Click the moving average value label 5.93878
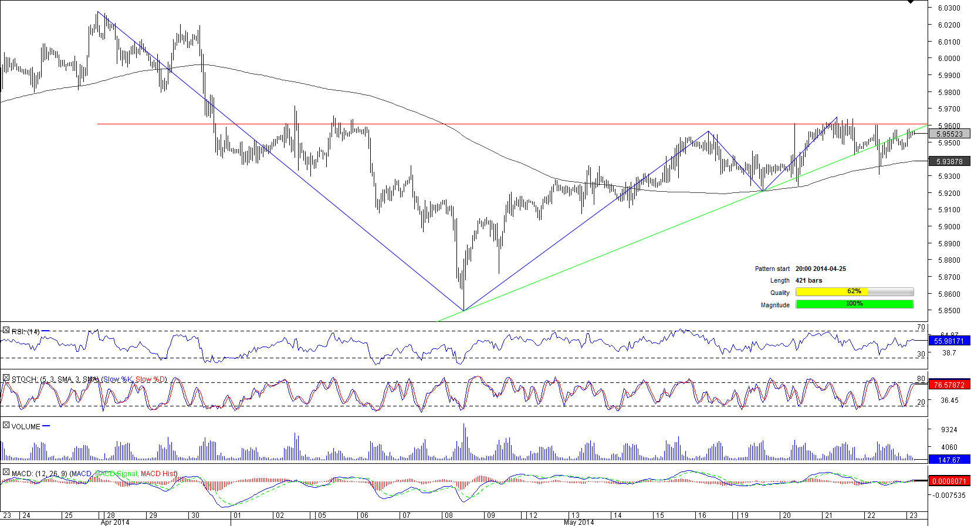The height and width of the screenshot is (526, 971). coord(949,161)
